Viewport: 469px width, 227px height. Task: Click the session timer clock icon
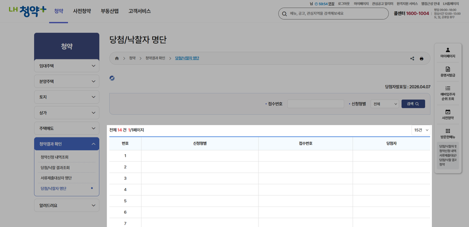316,4
